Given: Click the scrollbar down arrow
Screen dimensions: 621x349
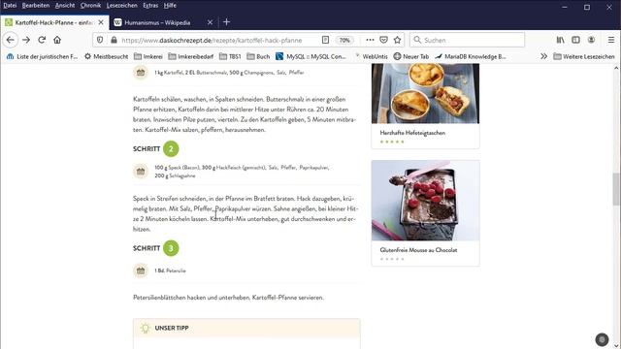Looking at the screenshot, I should tap(616, 345).
